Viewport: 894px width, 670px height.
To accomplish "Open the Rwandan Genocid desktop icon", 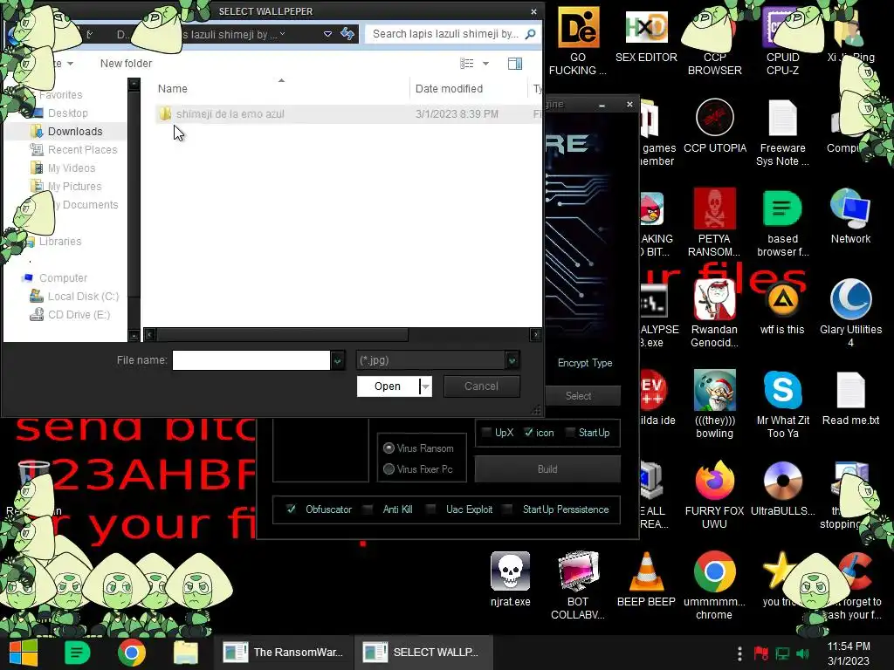I will [x=714, y=313].
